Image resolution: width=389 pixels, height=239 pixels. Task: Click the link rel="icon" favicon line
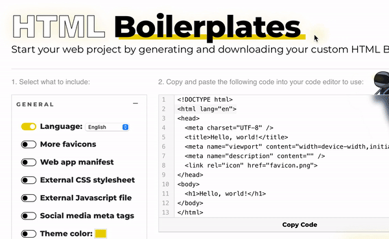point(251,165)
